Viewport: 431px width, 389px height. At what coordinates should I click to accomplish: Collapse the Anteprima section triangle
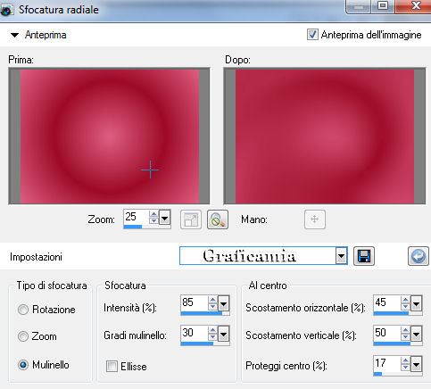pyautogui.click(x=14, y=35)
